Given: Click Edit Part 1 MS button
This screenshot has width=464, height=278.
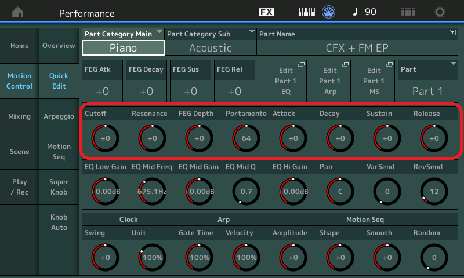Looking at the screenshot, I should 374,81.
